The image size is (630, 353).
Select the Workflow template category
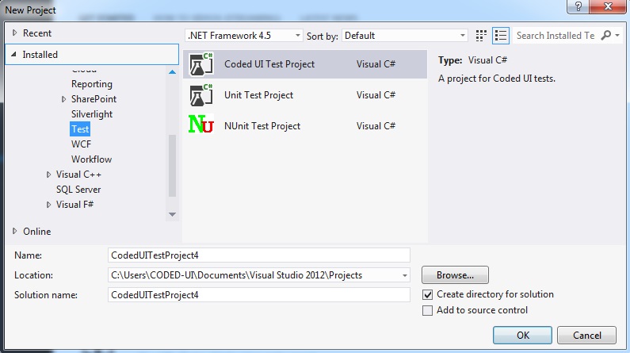[91, 159]
